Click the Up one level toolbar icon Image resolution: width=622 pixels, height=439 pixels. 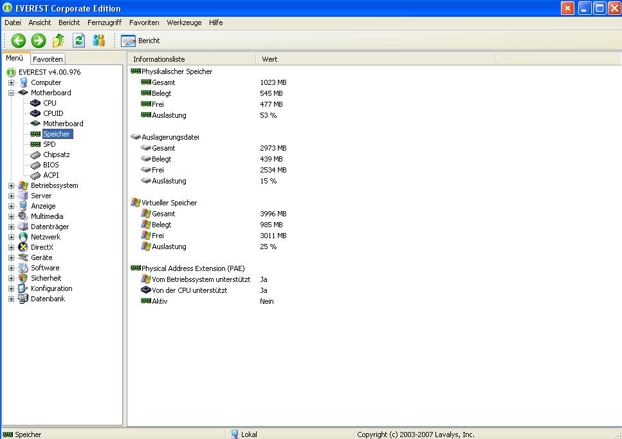click(x=59, y=41)
